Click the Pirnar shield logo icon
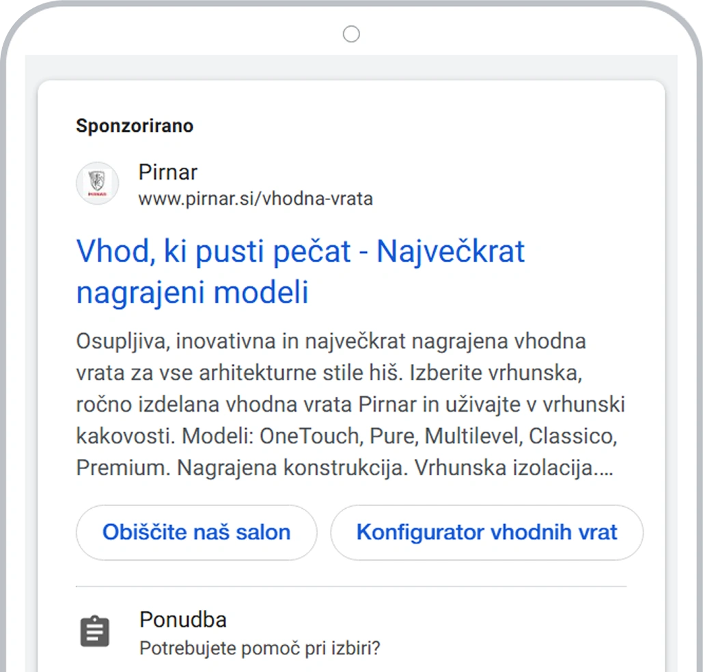This screenshot has width=703, height=672. click(x=97, y=183)
